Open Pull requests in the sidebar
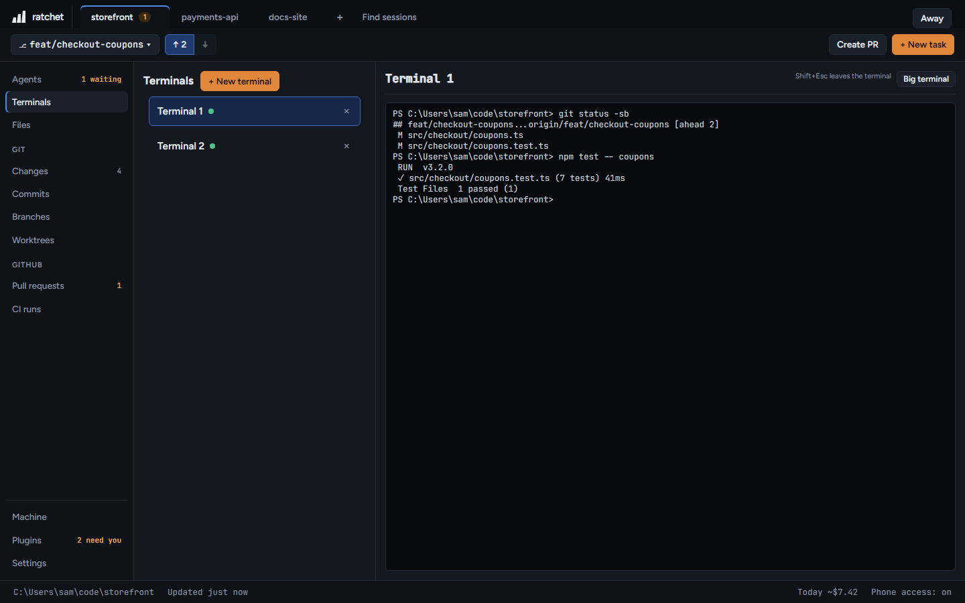 (x=66, y=285)
